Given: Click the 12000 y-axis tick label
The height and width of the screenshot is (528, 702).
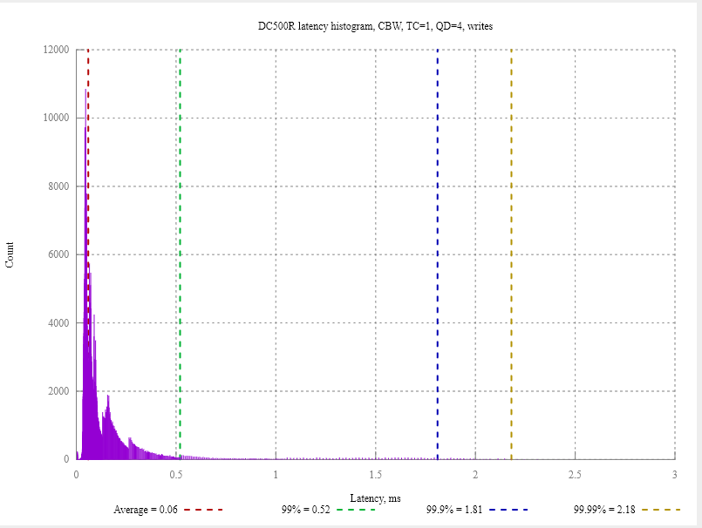Looking at the screenshot, I should pos(58,50).
